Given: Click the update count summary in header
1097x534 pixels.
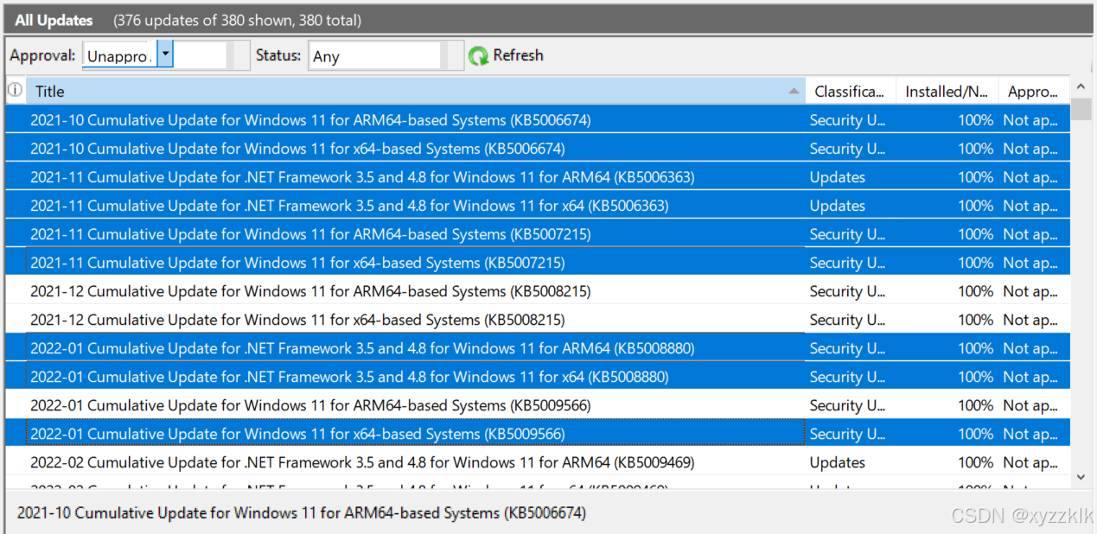Looking at the screenshot, I should point(238,20).
